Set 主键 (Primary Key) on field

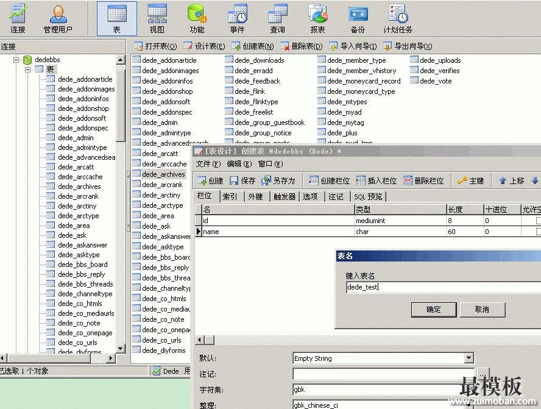coord(470,180)
